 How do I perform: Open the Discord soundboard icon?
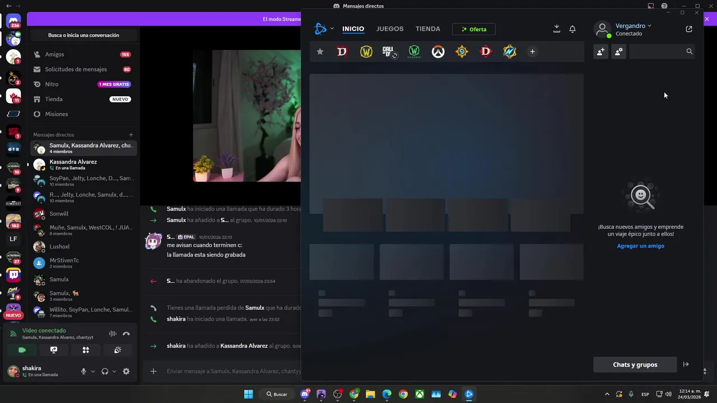tap(118, 350)
